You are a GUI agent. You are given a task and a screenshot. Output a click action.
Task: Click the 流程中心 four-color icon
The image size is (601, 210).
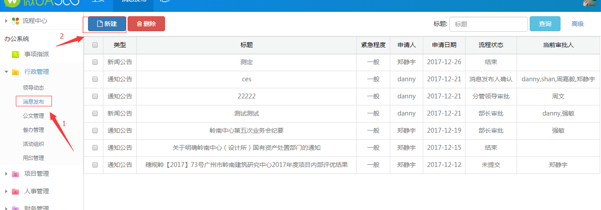pyautogui.click(x=15, y=21)
